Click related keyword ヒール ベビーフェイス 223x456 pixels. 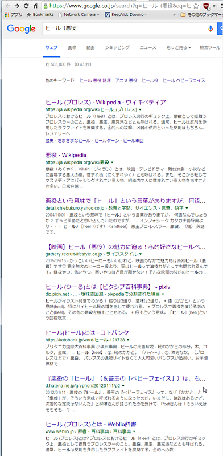(184, 80)
